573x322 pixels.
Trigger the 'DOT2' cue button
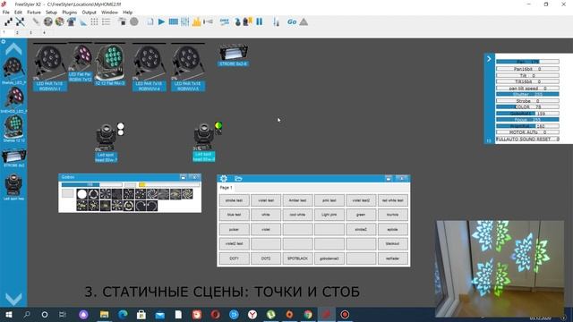click(266, 258)
